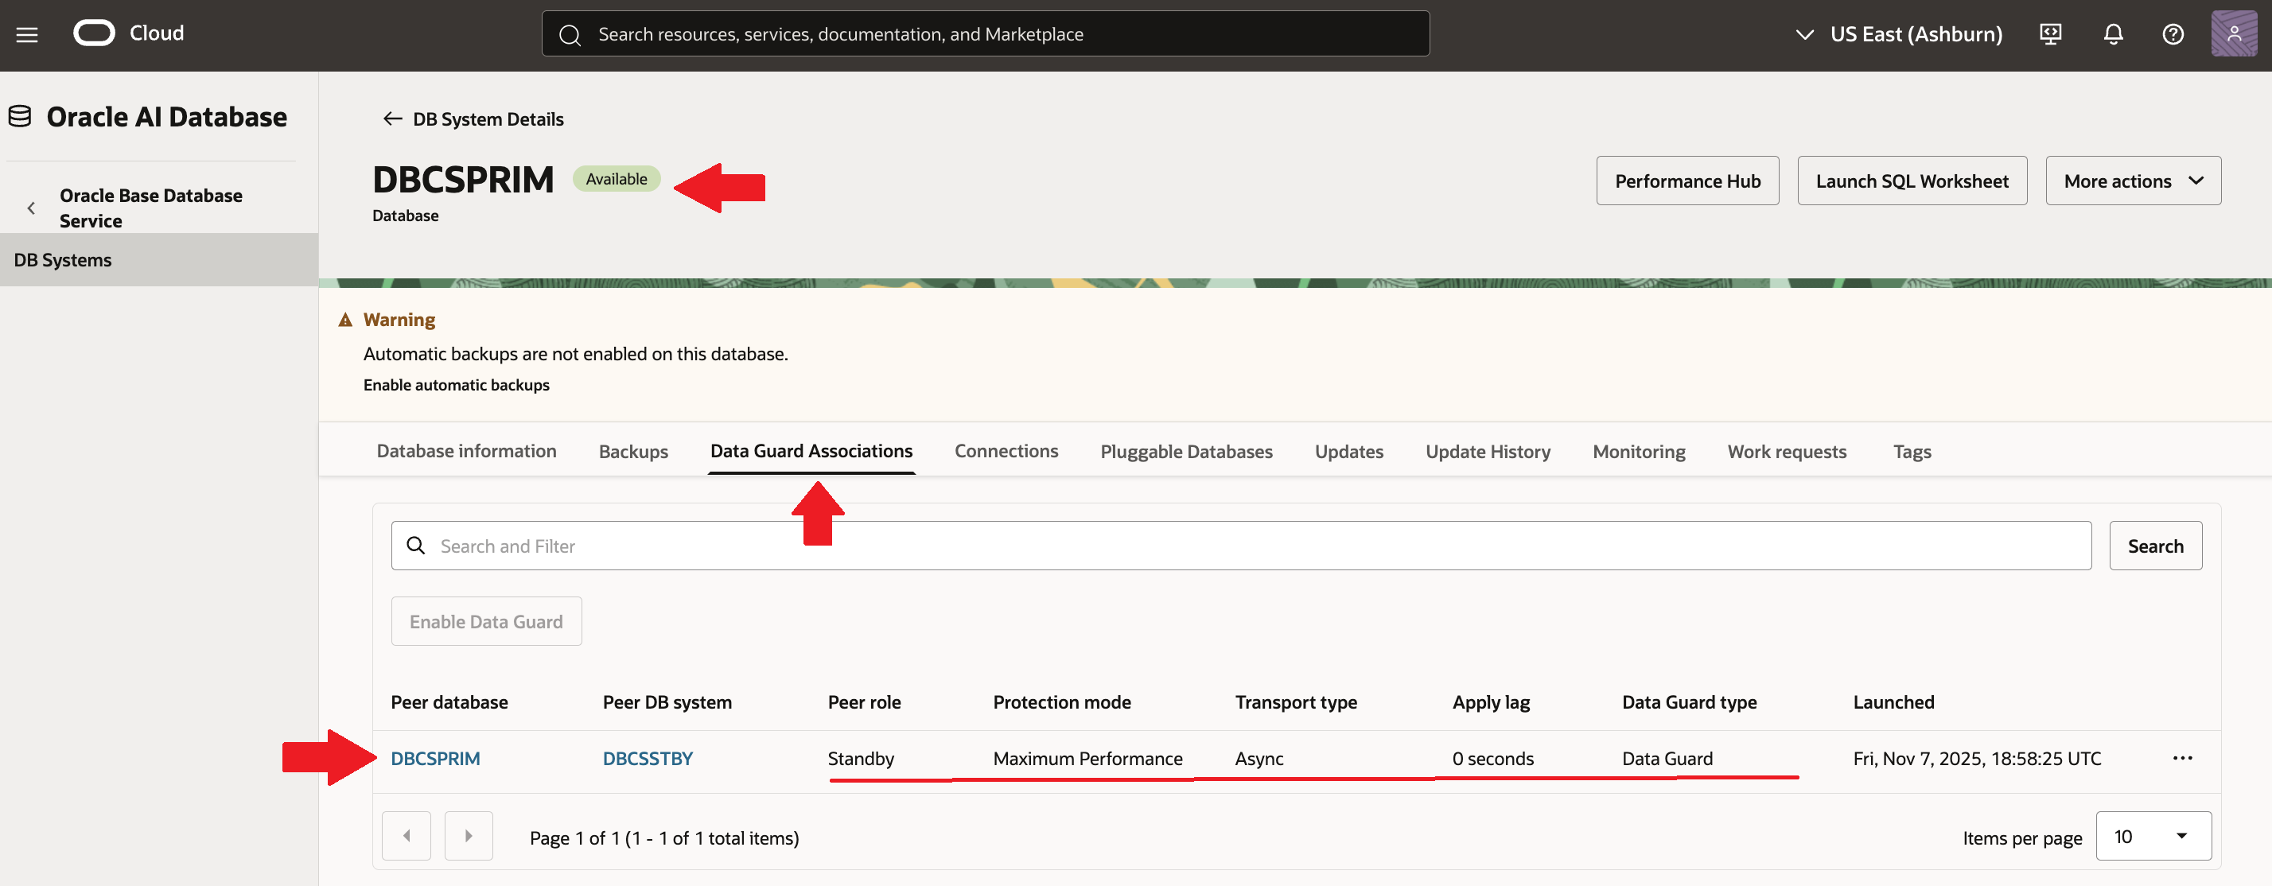Click back arrow to DB System Details
Viewport: 2272px width, 886px height.
point(392,119)
